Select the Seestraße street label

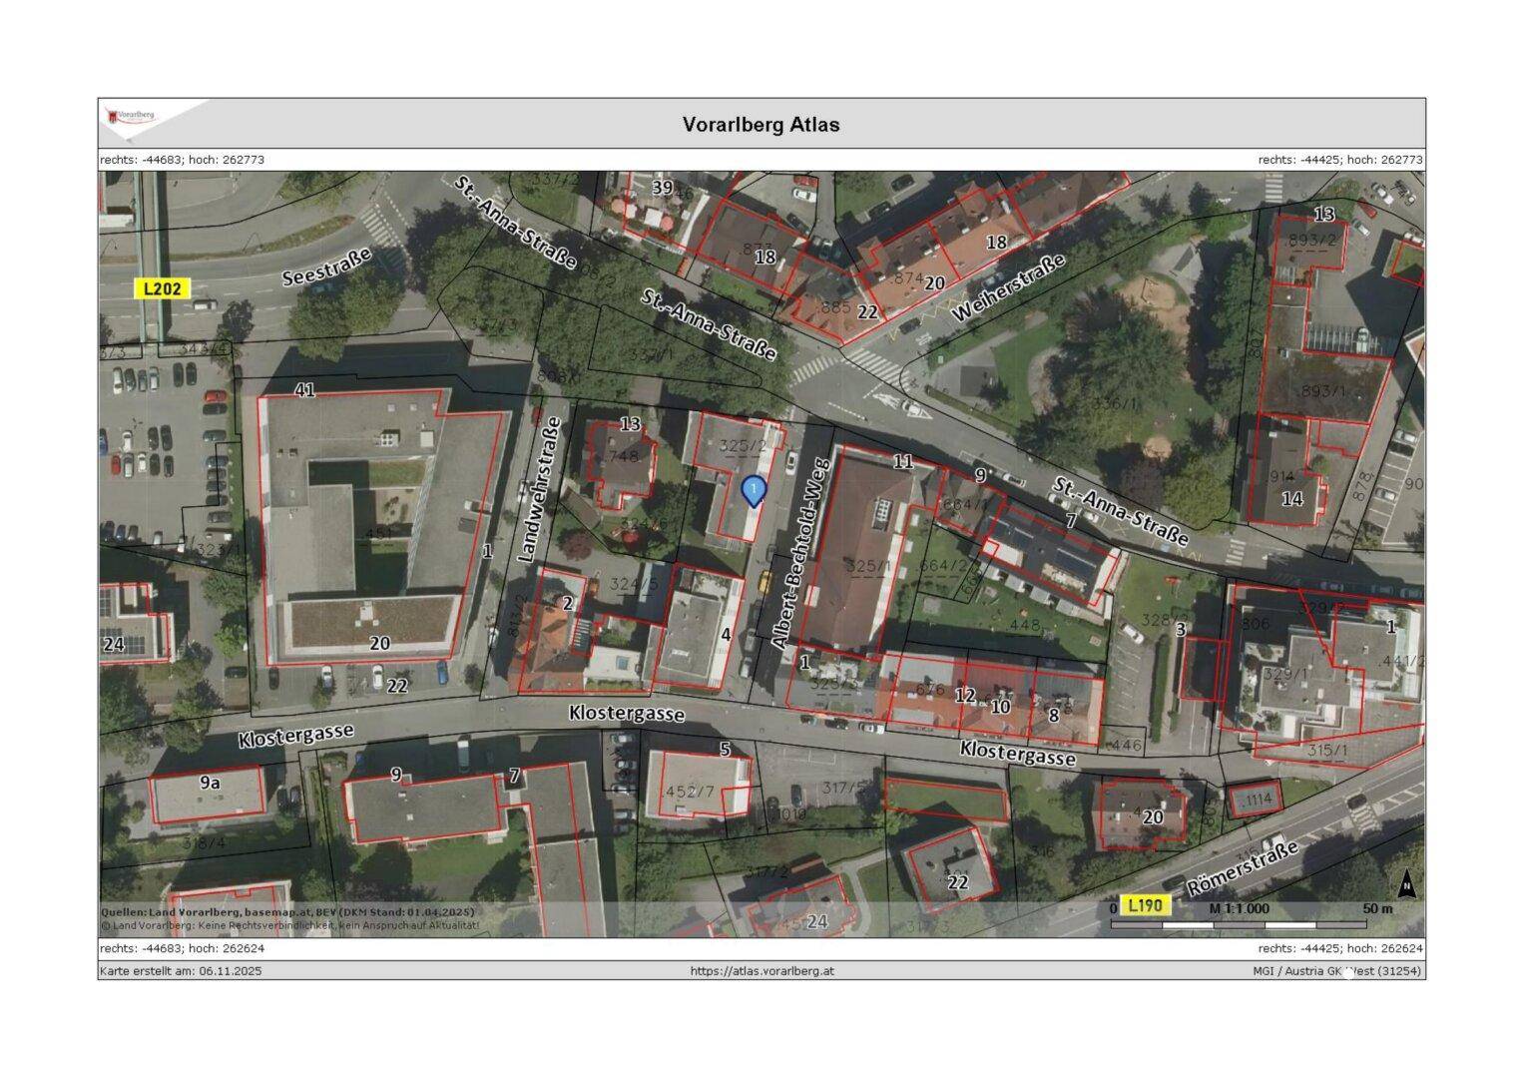327,268
